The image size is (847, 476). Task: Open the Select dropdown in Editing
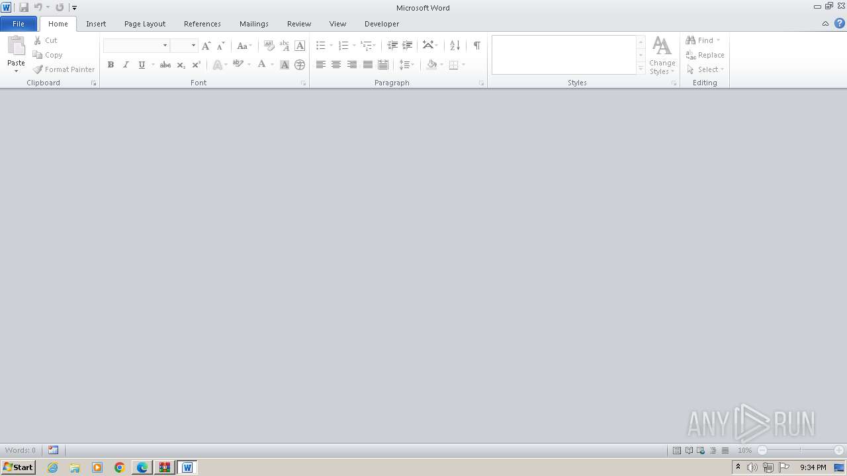(706, 69)
